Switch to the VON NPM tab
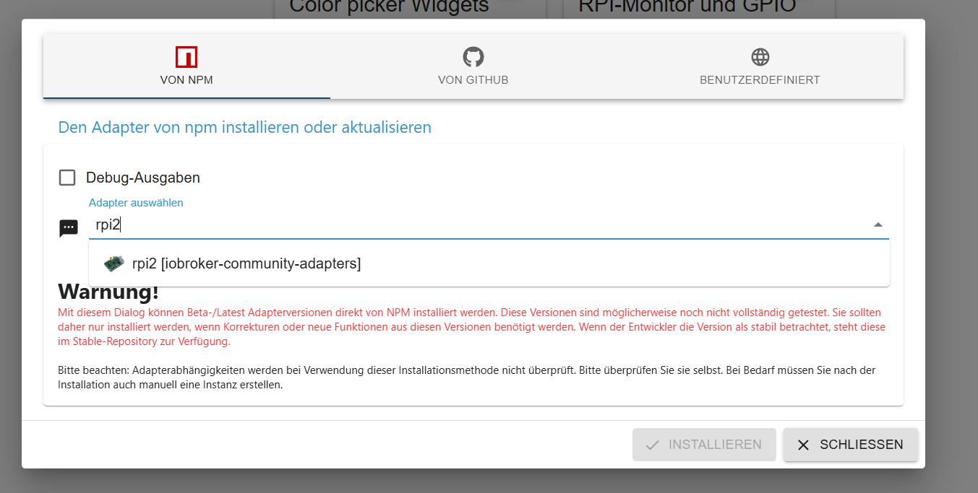The image size is (978, 493). tap(186, 66)
